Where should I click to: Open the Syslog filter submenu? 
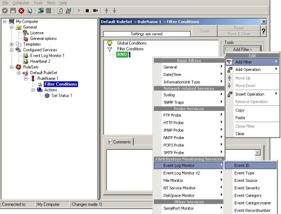click(x=189, y=95)
